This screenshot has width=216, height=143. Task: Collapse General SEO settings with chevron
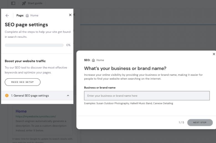68,96
